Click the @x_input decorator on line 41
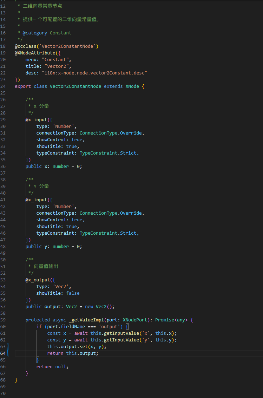The image size is (263, 398). (36, 200)
